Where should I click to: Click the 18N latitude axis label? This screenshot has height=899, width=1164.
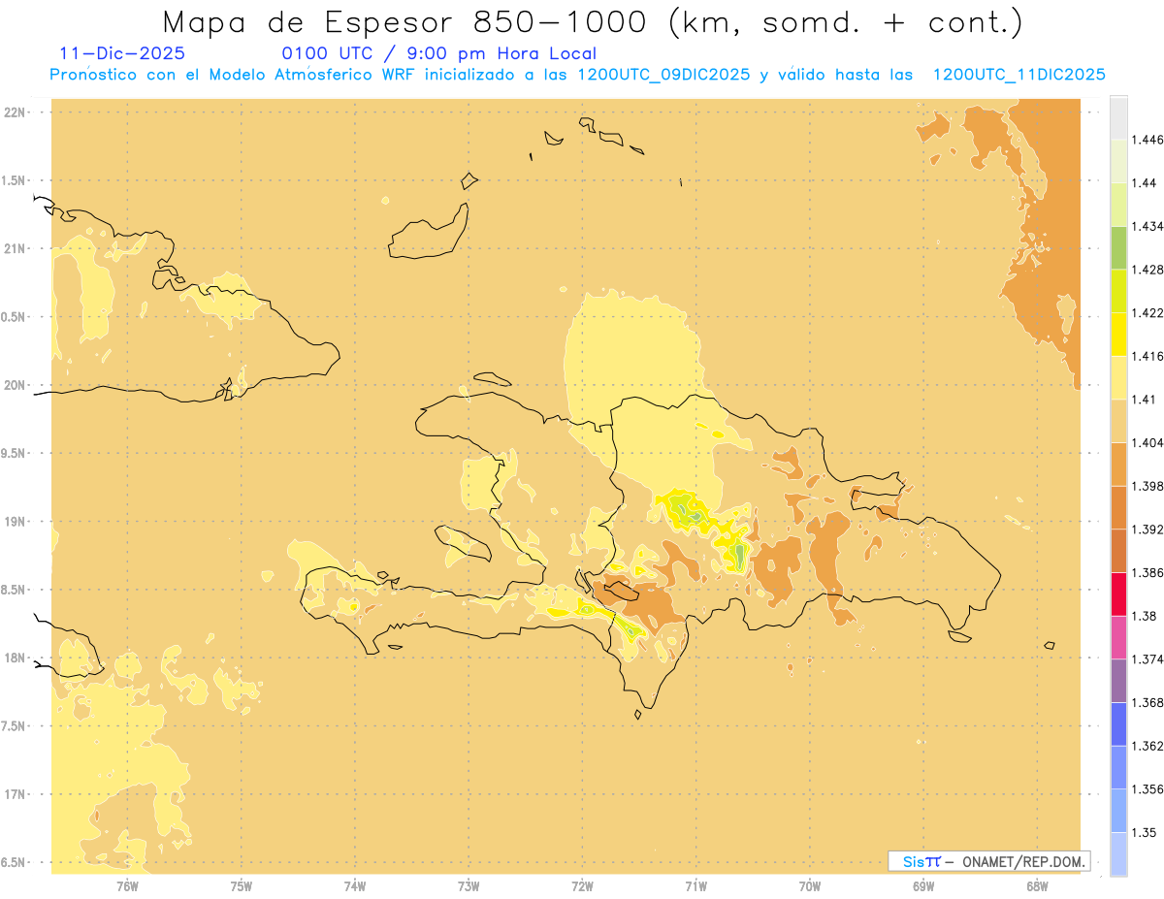[x=16, y=658]
